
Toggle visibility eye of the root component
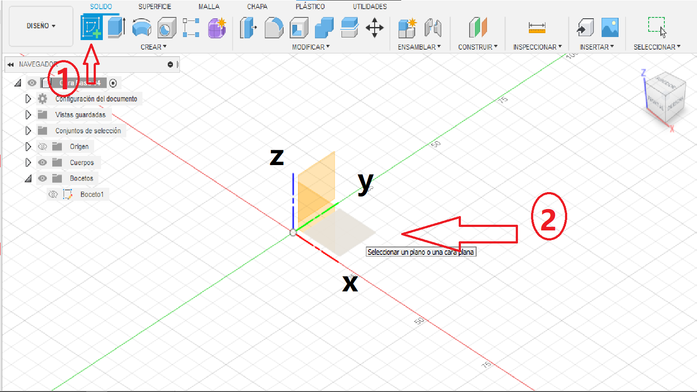point(32,83)
